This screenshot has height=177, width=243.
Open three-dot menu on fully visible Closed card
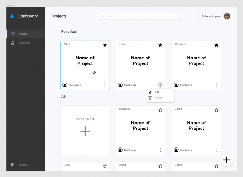(216, 150)
